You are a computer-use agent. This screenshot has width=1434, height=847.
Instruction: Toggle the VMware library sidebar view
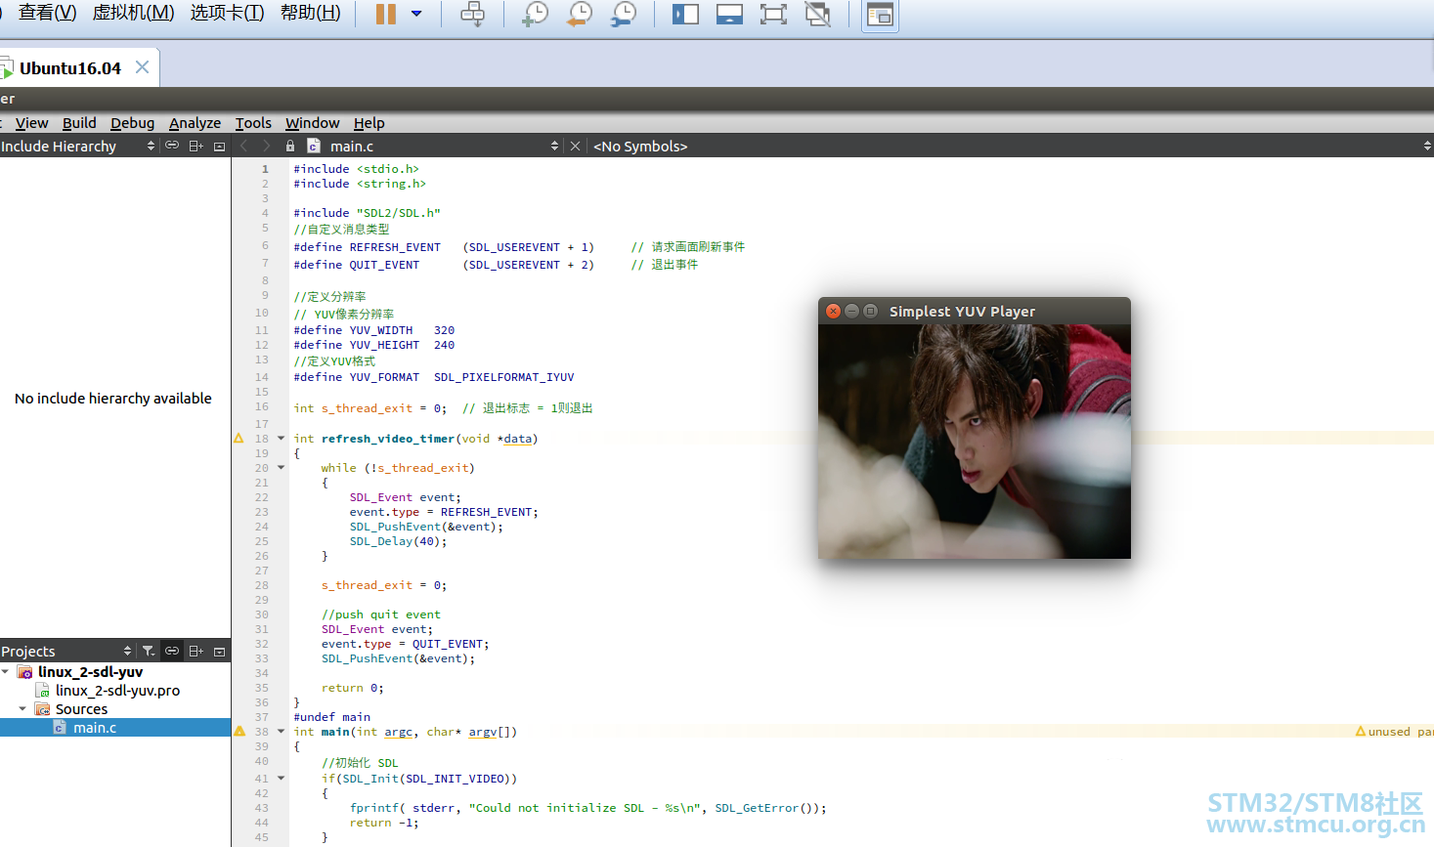[685, 14]
